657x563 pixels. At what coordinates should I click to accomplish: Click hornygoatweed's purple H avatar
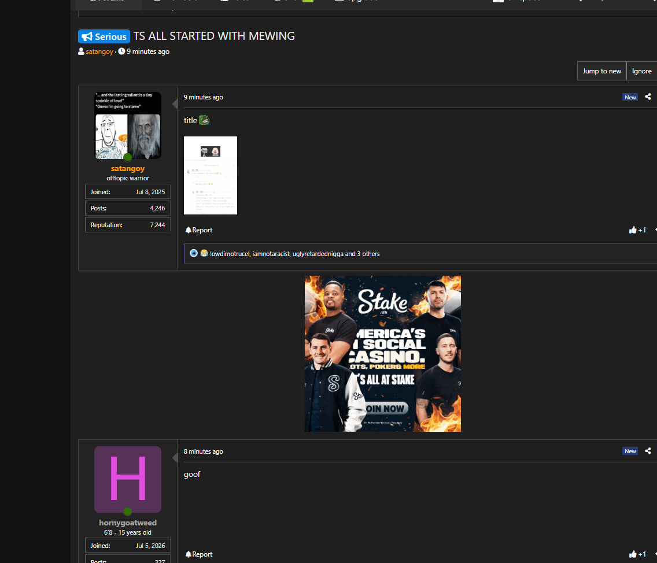point(128,479)
